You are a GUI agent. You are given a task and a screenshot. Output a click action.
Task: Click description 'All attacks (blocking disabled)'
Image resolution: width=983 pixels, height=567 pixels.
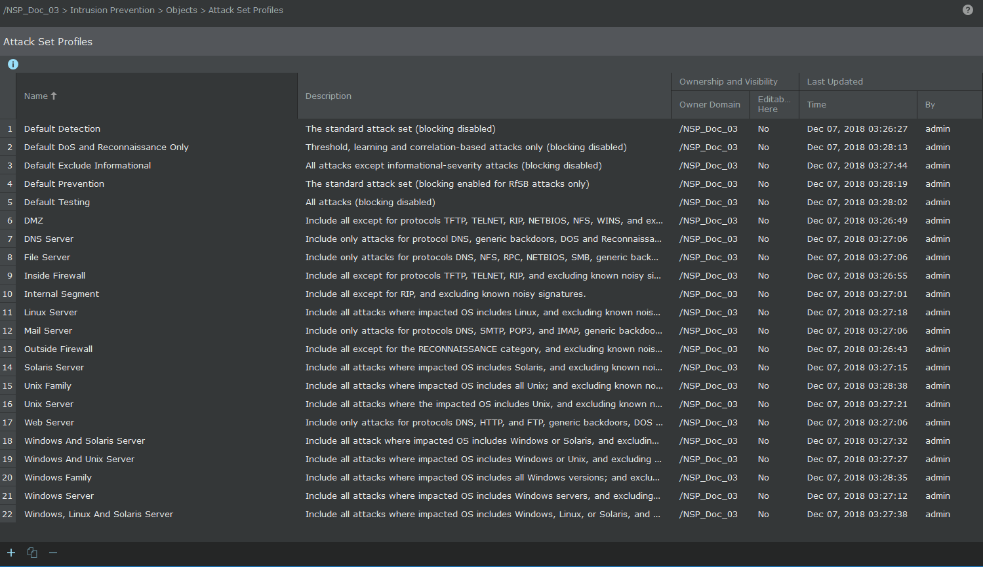click(x=370, y=203)
